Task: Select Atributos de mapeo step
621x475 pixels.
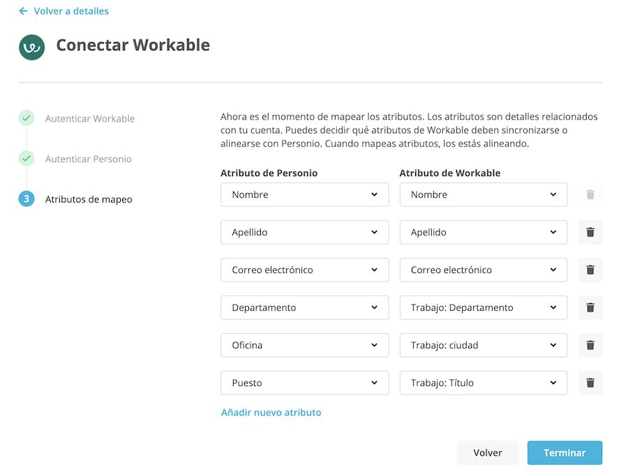Action: tap(89, 199)
